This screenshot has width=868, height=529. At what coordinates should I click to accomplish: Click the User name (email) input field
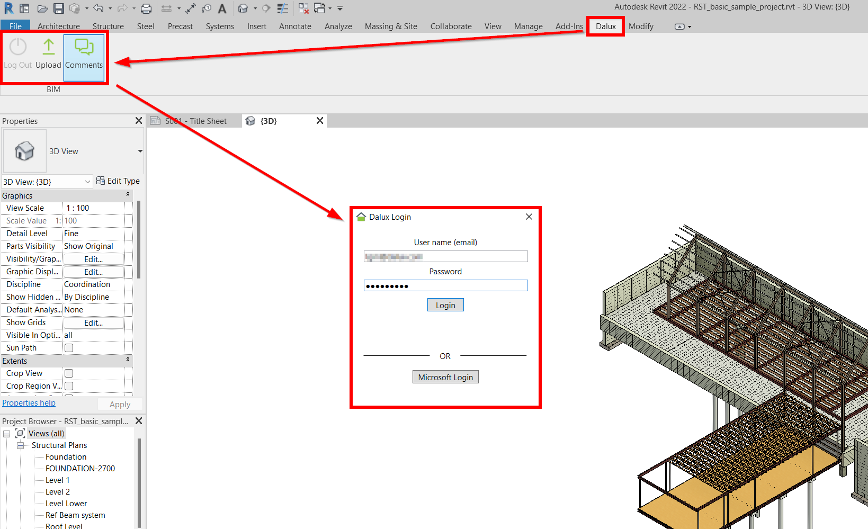(445, 257)
